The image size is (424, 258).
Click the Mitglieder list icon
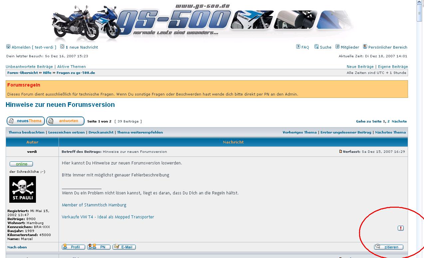tap(337, 47)
